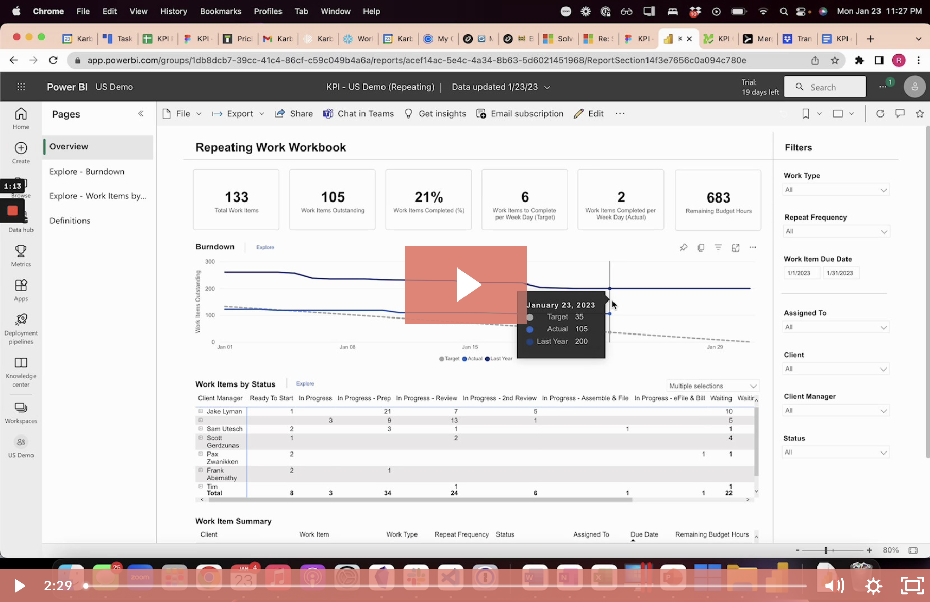Play the video with center play button

click(466, 285)
